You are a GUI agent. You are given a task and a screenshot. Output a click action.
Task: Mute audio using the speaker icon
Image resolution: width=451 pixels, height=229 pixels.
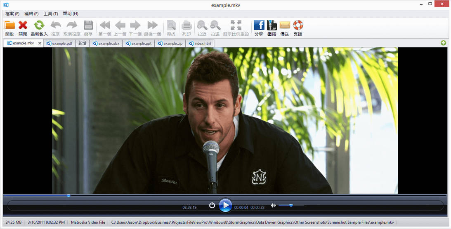[x=273, y=205]
